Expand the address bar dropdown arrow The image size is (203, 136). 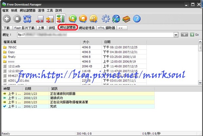176,35
